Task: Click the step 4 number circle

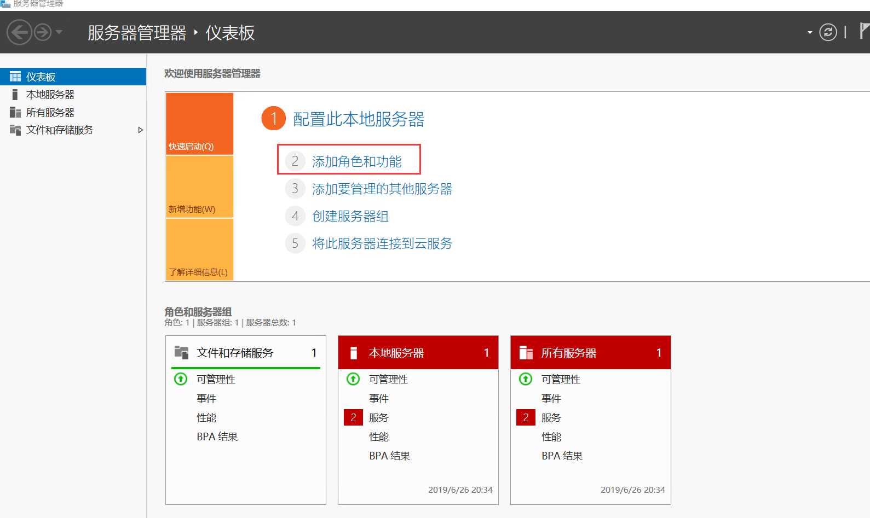Action: tap(295, 216)
